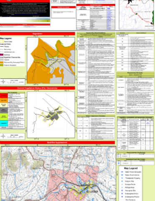This screenshot has height=201, width=155.
Task: Select the Current Vegetation Status header bar
Action: tap(37, 88)
